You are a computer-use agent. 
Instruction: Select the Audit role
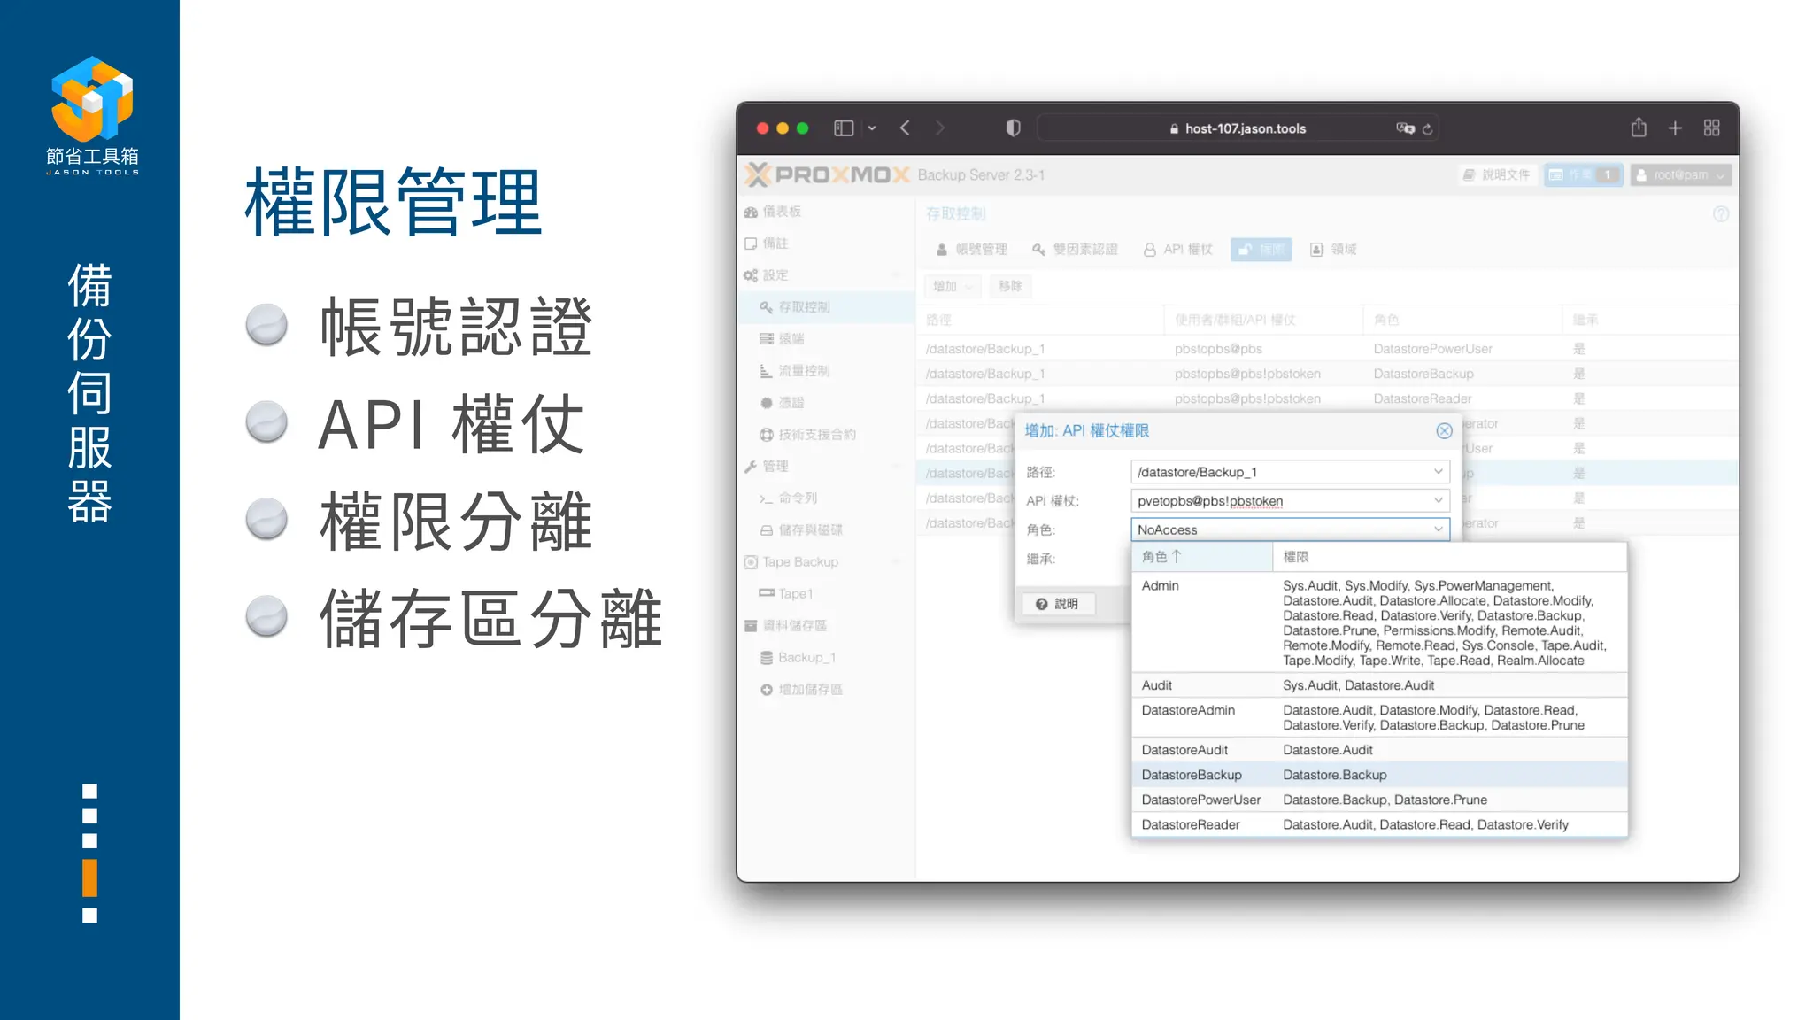coord(1379,685)
